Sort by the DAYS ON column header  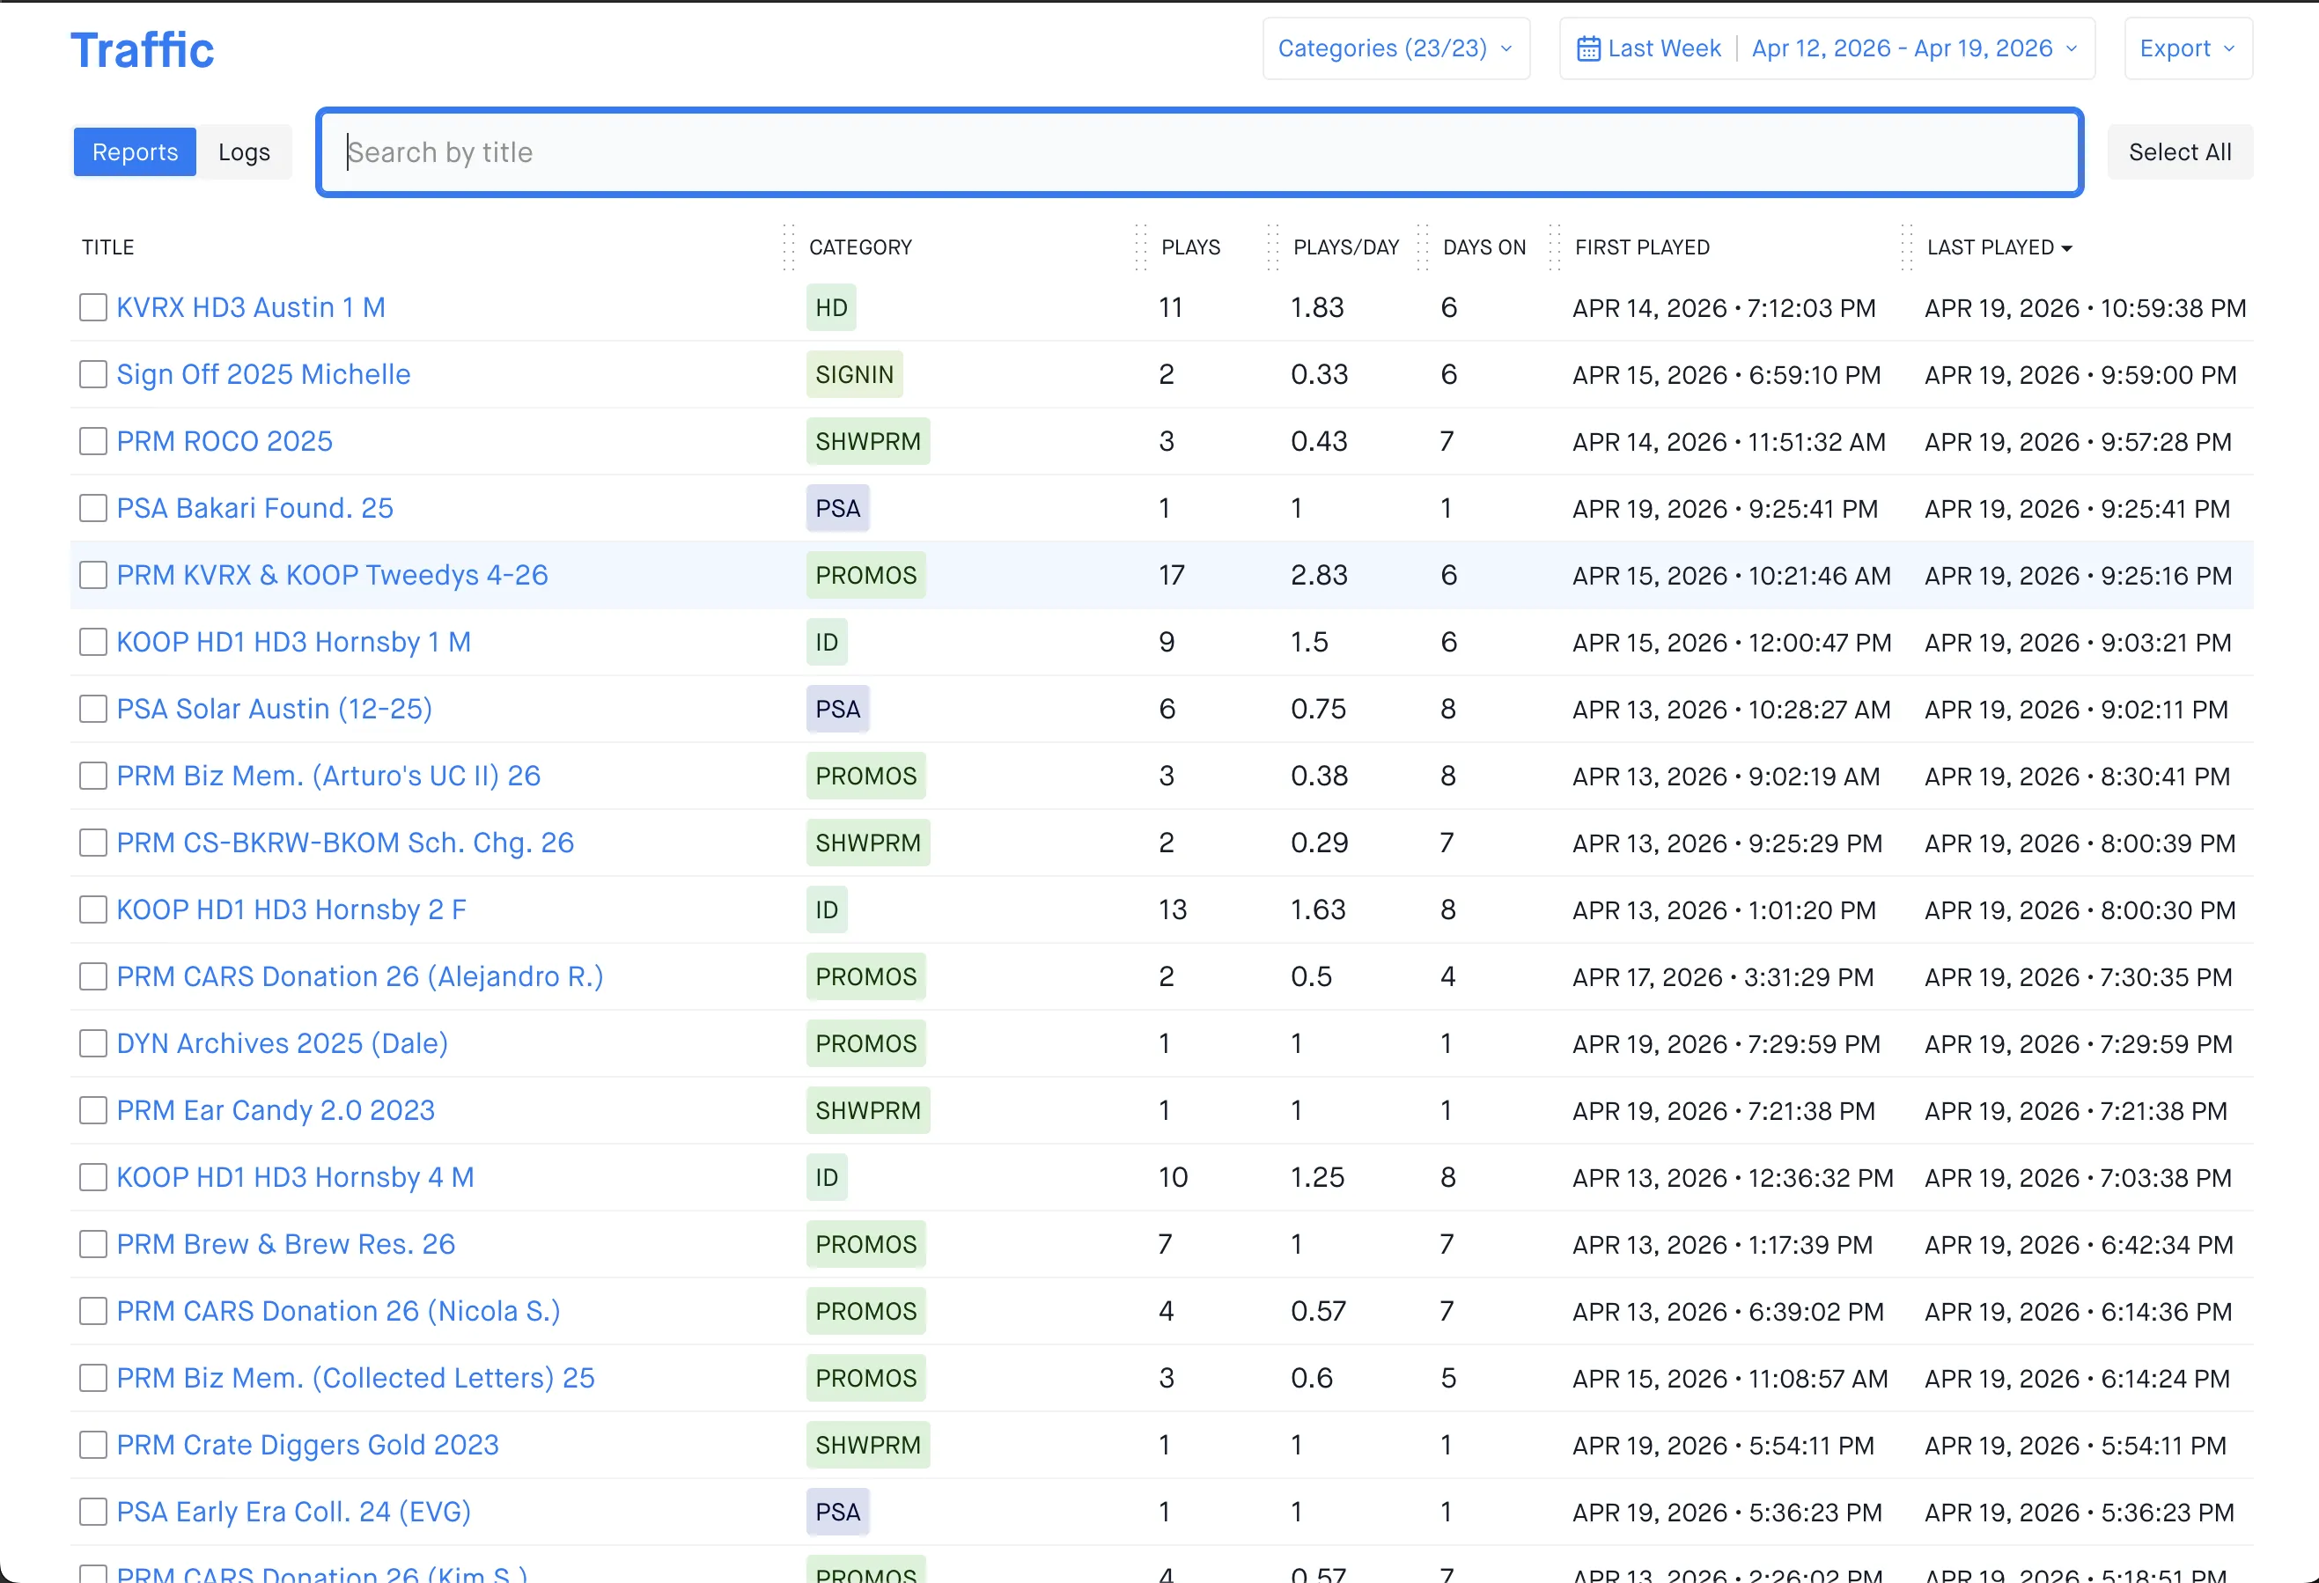(1483, 247)
